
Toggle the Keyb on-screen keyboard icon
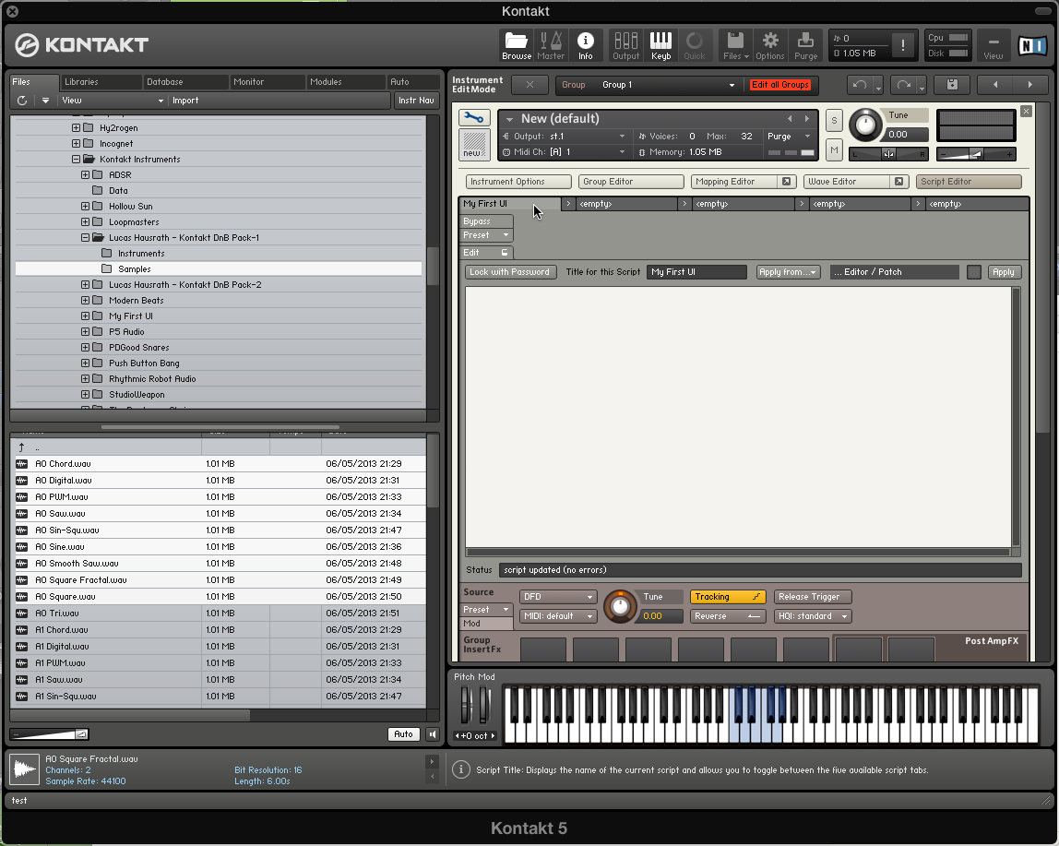tap(660, 45)
